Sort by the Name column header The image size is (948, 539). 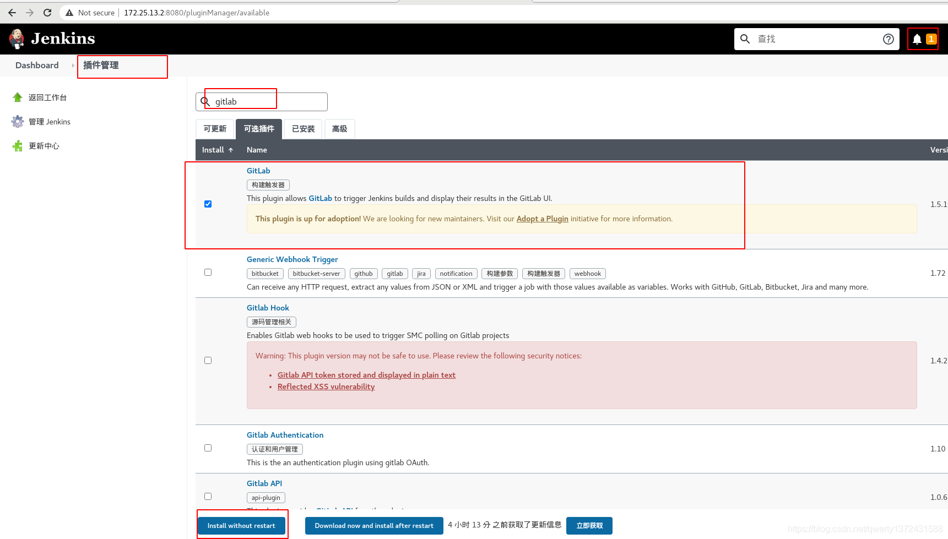point(257,150)
